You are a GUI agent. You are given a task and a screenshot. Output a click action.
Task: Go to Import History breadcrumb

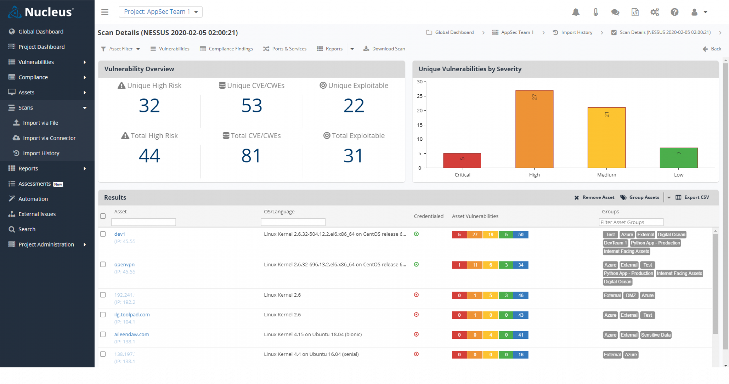[x=573, y=32]
